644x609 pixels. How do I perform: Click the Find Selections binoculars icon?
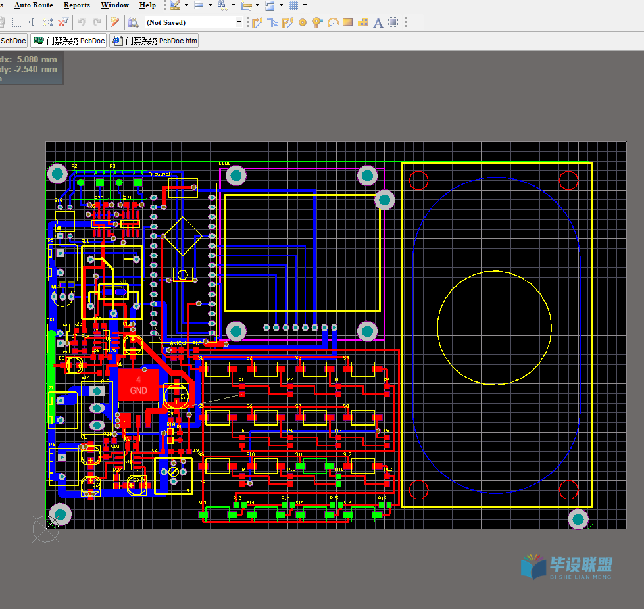(222, 5)
